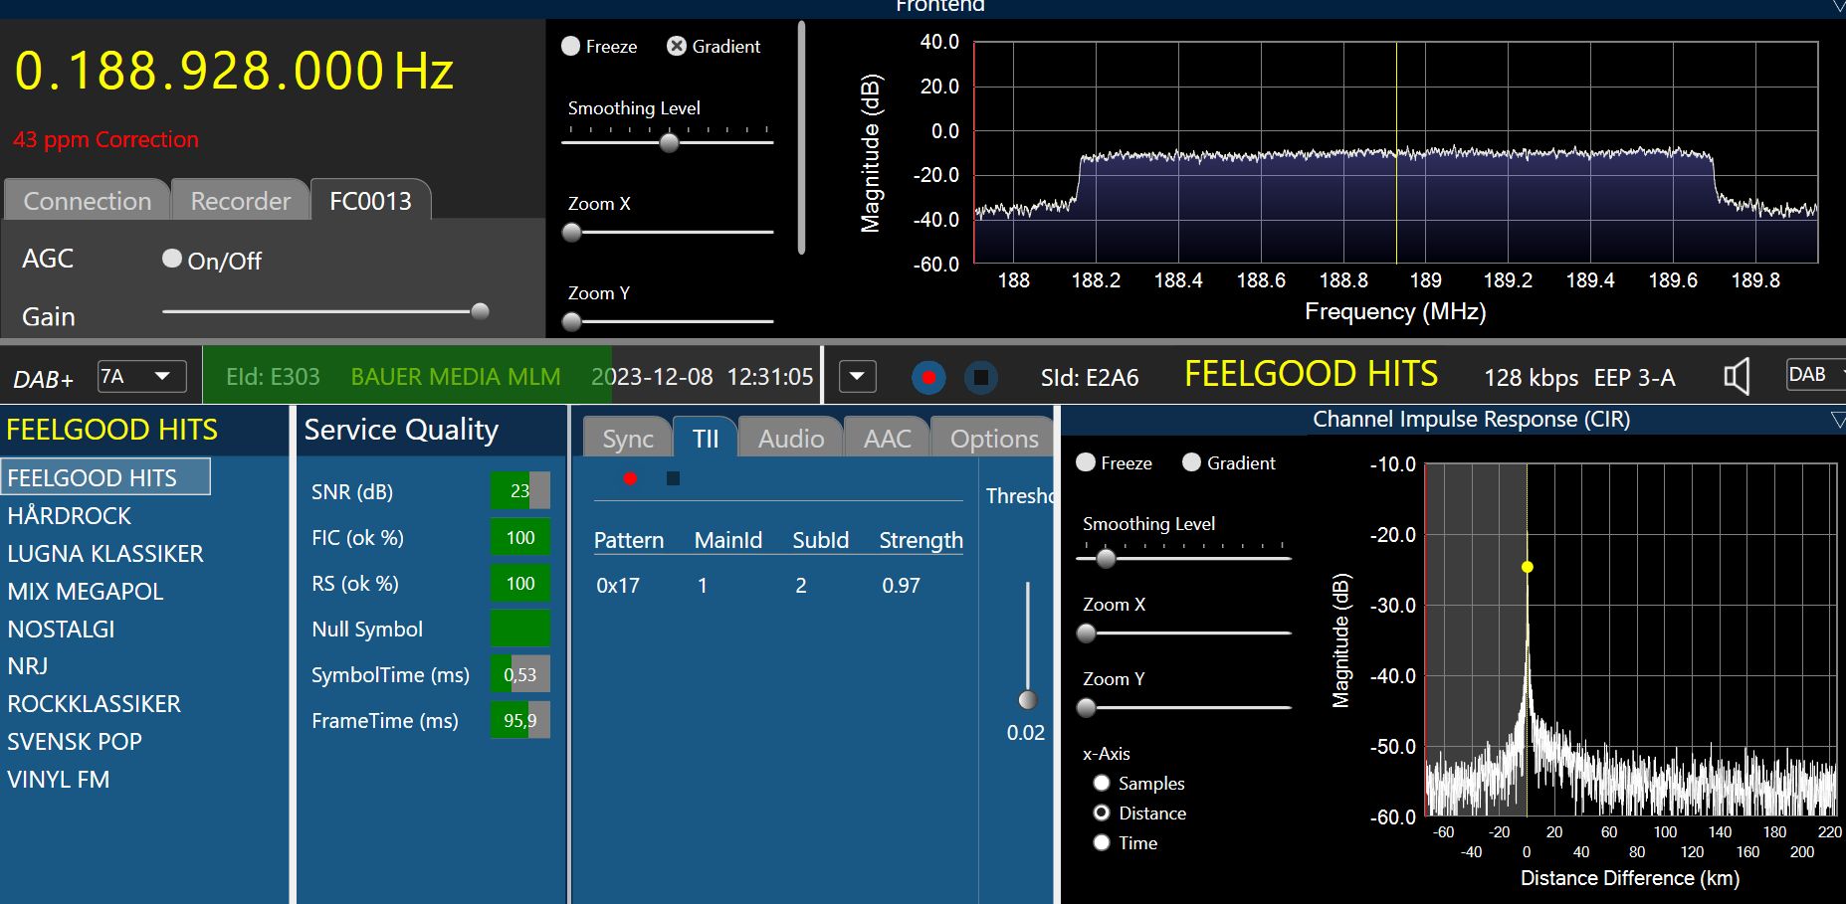The image size is (1846, 904).
Task: Collapse the Frontend panel arrow
Action: (1837, 7)
